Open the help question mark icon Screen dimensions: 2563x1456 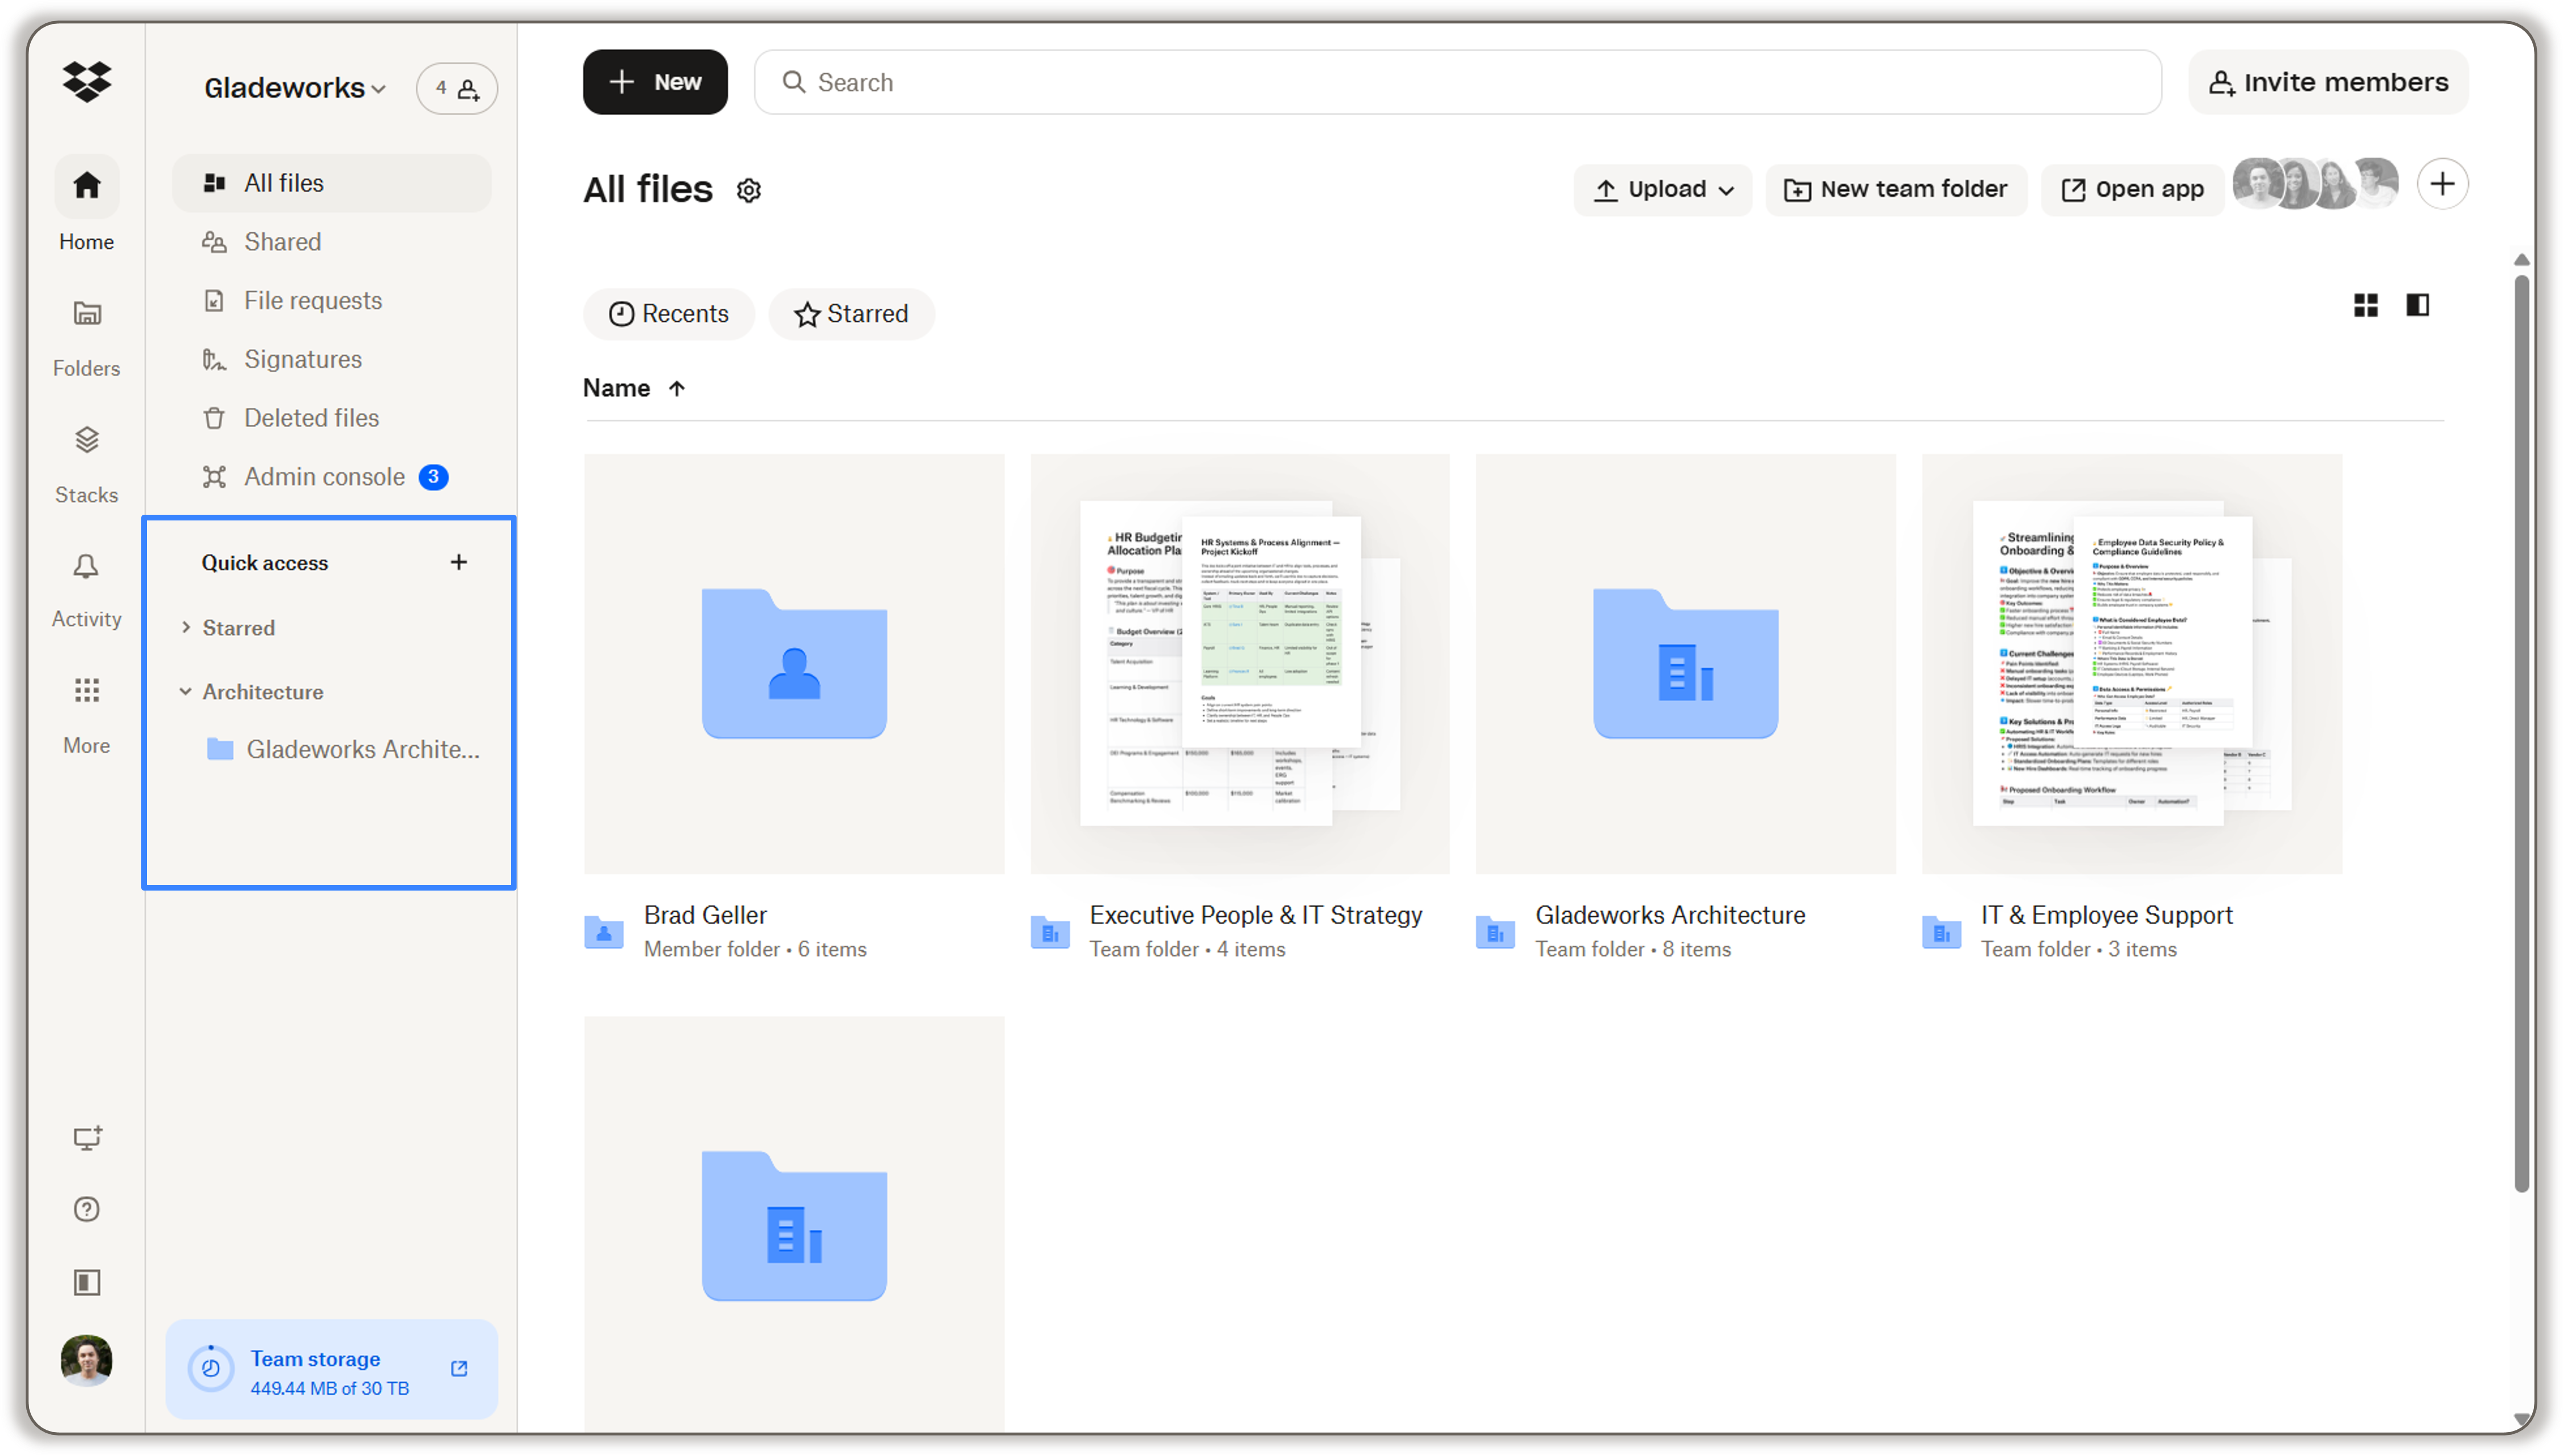click(87, 1210)
